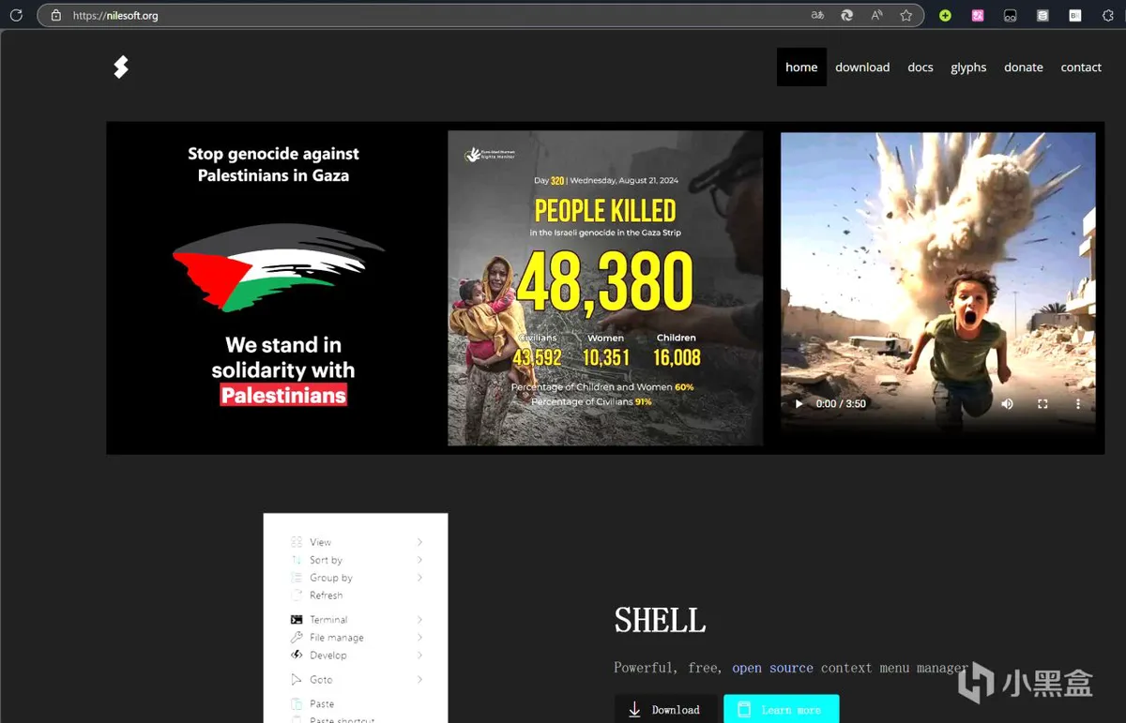Expand the Sort by submenu arrow
The image size is (1126, 723).
(x=419, y=560)
